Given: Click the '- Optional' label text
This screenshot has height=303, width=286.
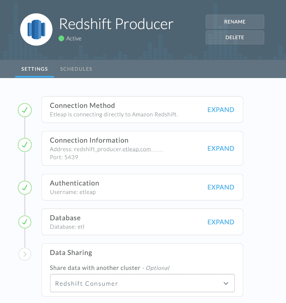Looking at the screenshot, I should pos(156,268).
